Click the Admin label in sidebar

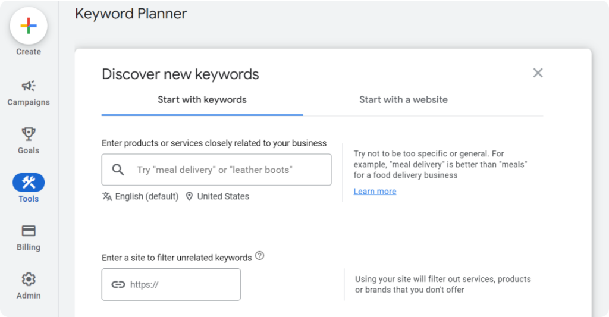point(29,296)
